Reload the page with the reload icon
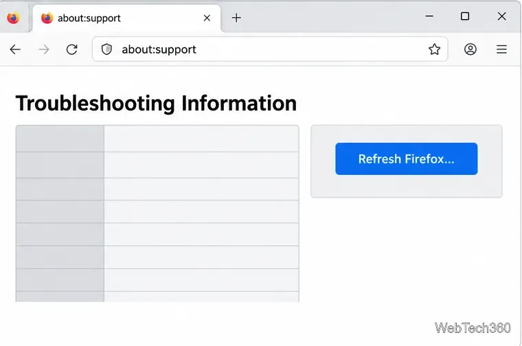 point(72,49)
